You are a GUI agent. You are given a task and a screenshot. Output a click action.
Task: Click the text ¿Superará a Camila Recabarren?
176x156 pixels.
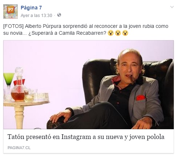click(67, 33)
